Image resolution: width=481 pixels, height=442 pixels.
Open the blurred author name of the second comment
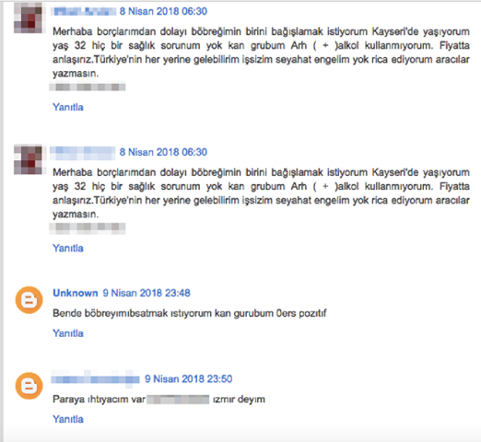tap(82, 153)
